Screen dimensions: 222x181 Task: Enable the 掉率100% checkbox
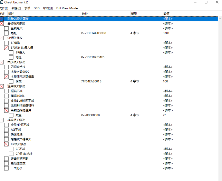6,96
